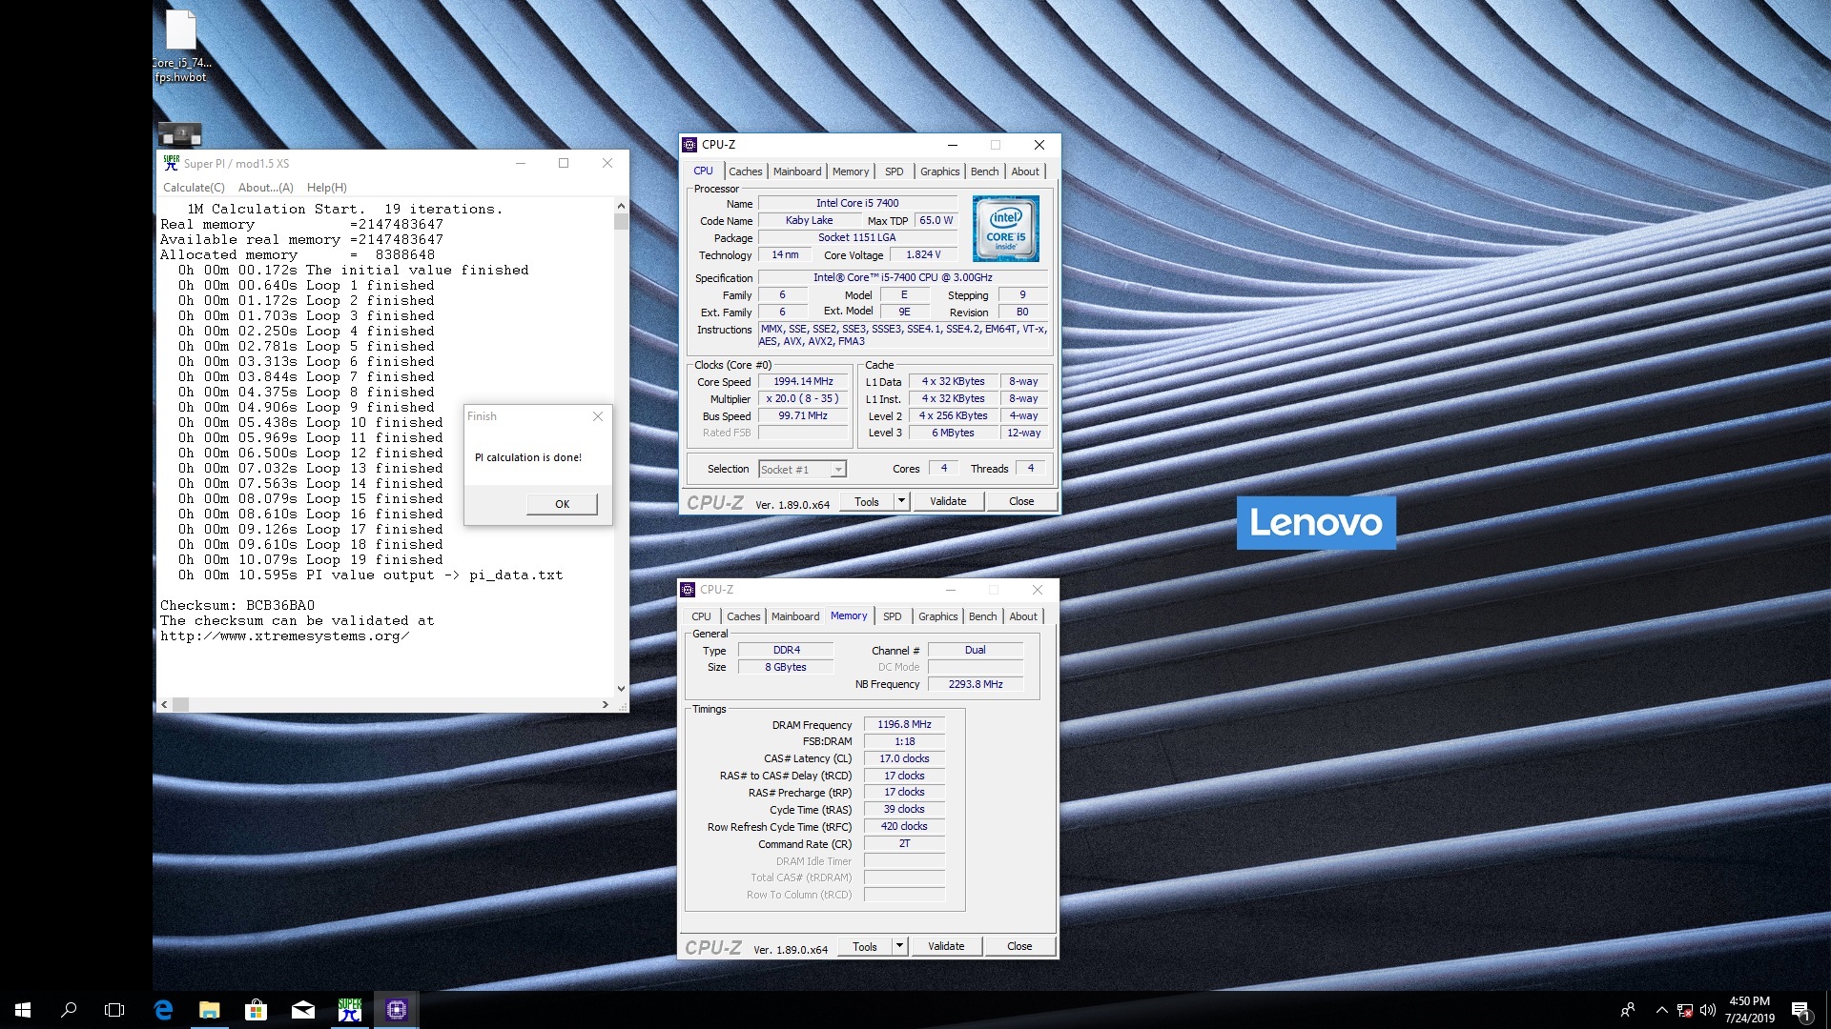The height and width of the screenshot is (1029, 1831).
Task: Select Bench tab in top CPU-Z window
Action: 984,171
